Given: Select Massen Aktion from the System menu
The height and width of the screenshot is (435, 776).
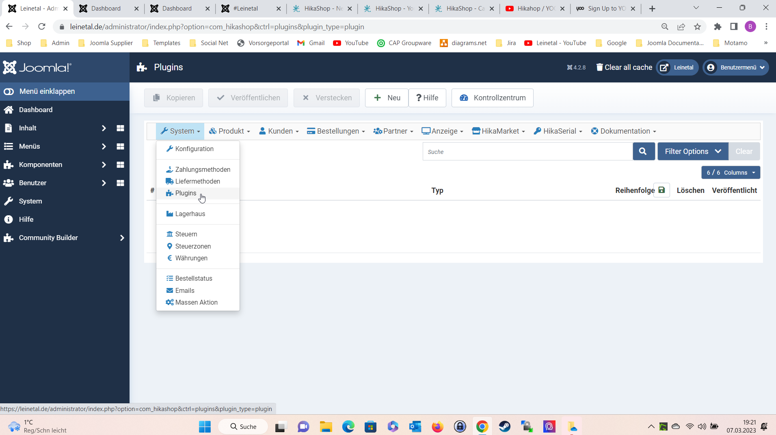Looking at the screenshot, I should click(198, 302).
